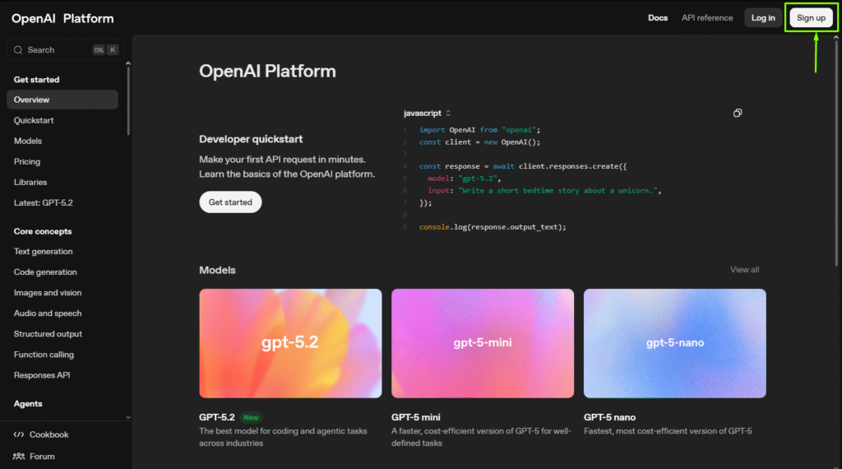Open Models in sidebar
This screenshot has width=842, height=469.
[28, 141]
